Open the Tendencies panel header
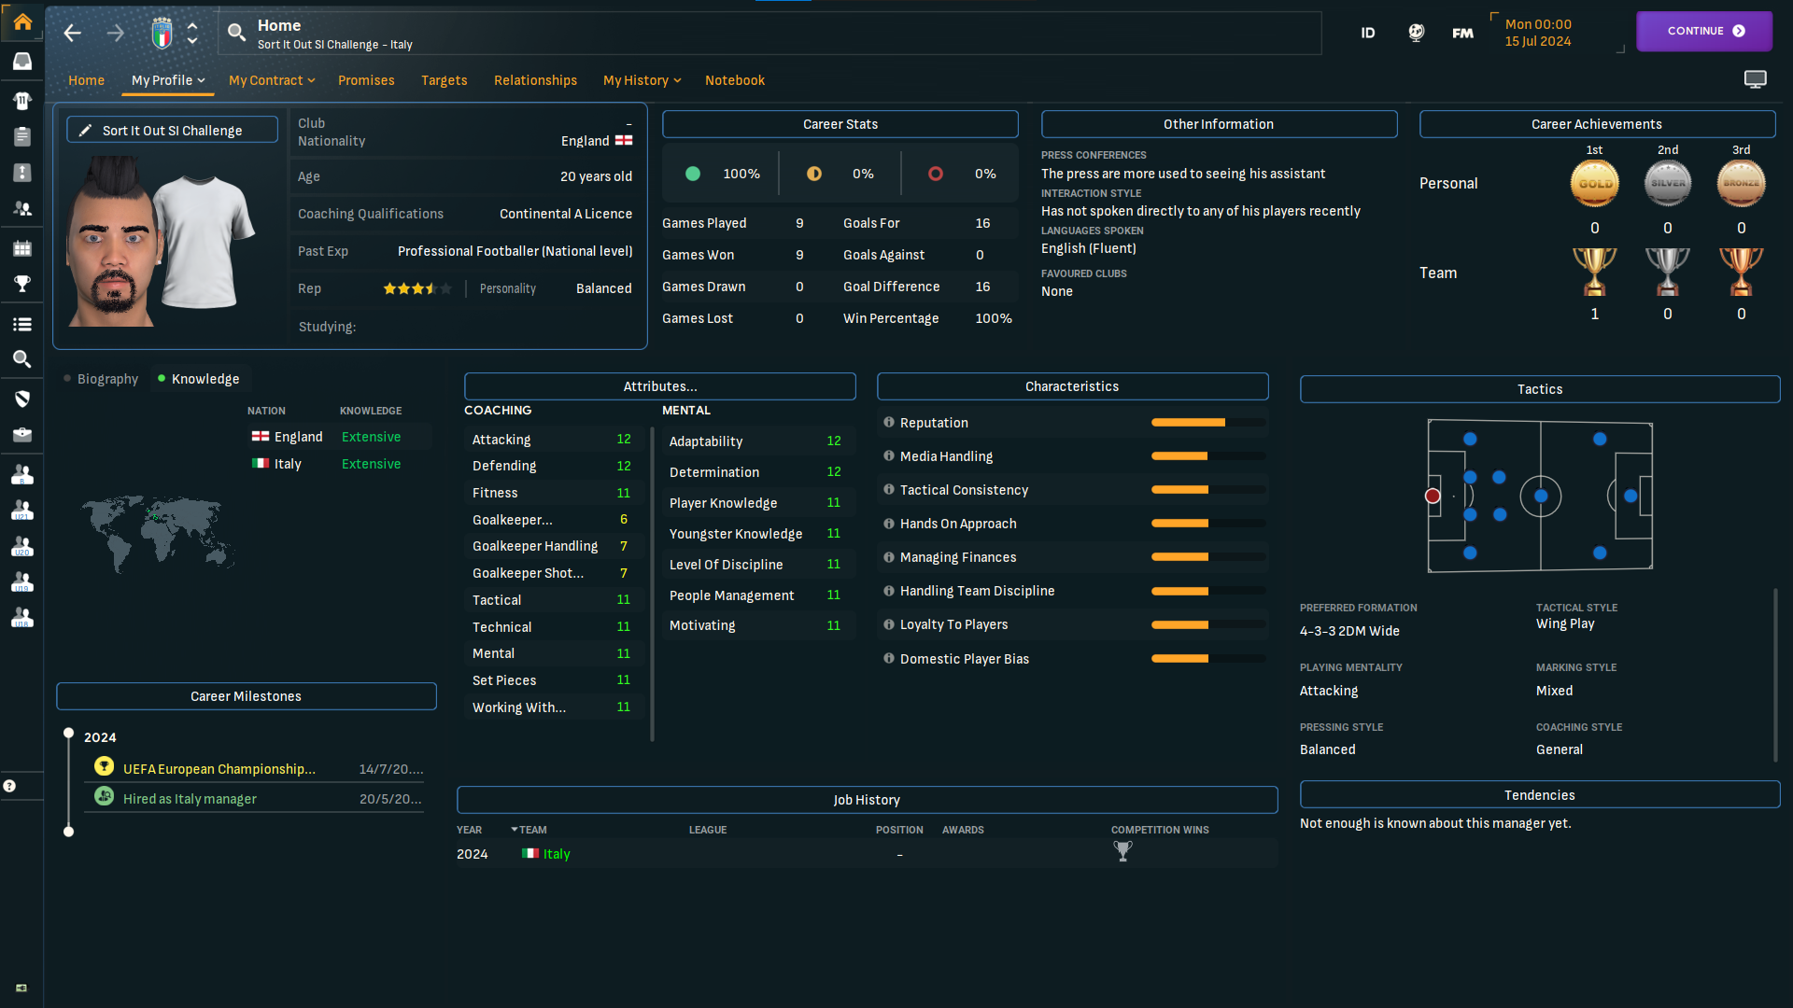The height and width of the screenshot is (1008, 1793). pyautogui.click(x=1540, y=795)
